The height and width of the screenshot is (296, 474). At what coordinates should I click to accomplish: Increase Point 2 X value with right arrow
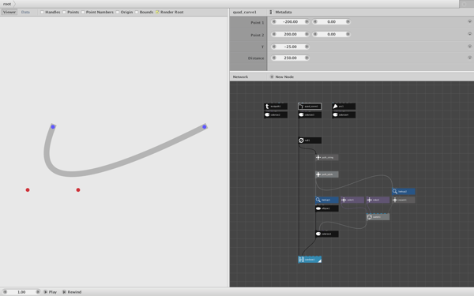(x=307, y=34)
